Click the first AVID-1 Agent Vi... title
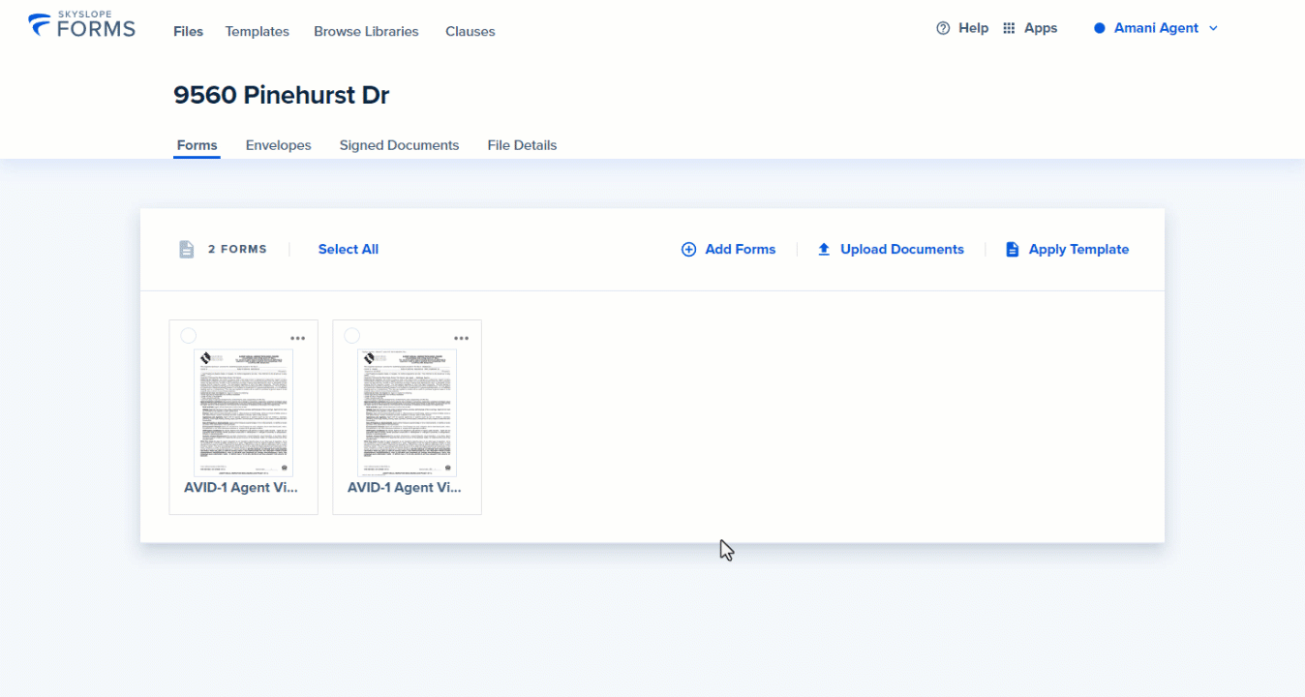1305x697 pixels. pyautogui.click(x=241, y=488)
